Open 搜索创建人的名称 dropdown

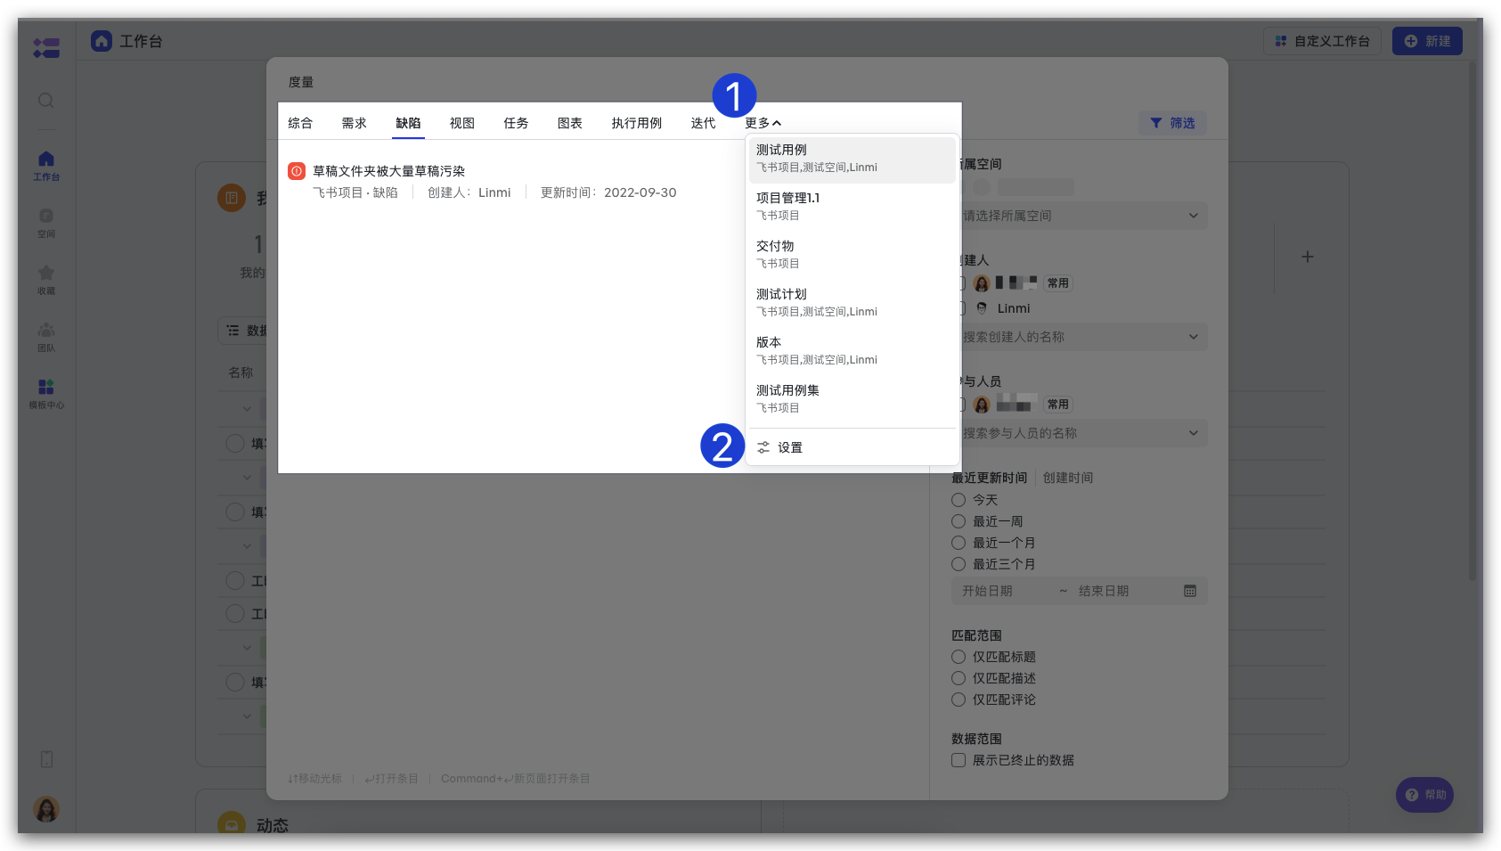pyautogui.click(x=1080, y=337)
